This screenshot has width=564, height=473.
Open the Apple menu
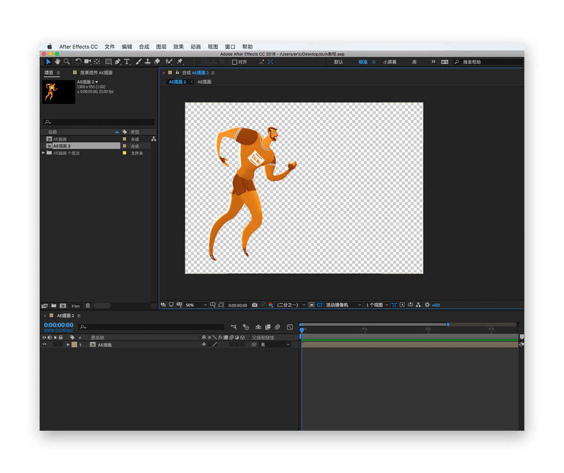click(x=50, y=47)
